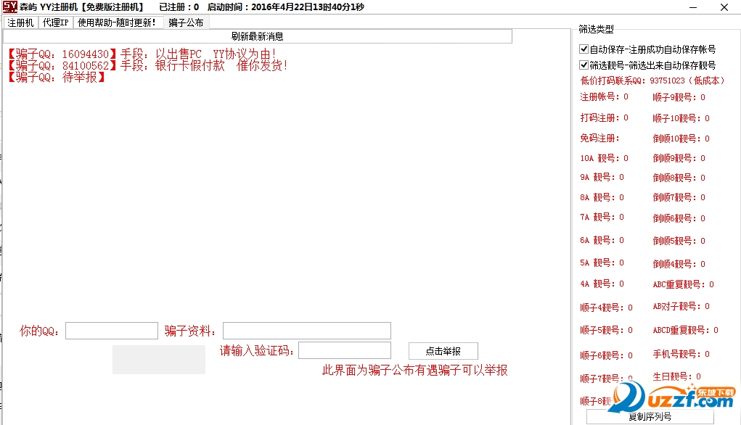Screen dimensions: 741x425
Task: Click the captcha image placeholder
Action: [x=159, y=360]
